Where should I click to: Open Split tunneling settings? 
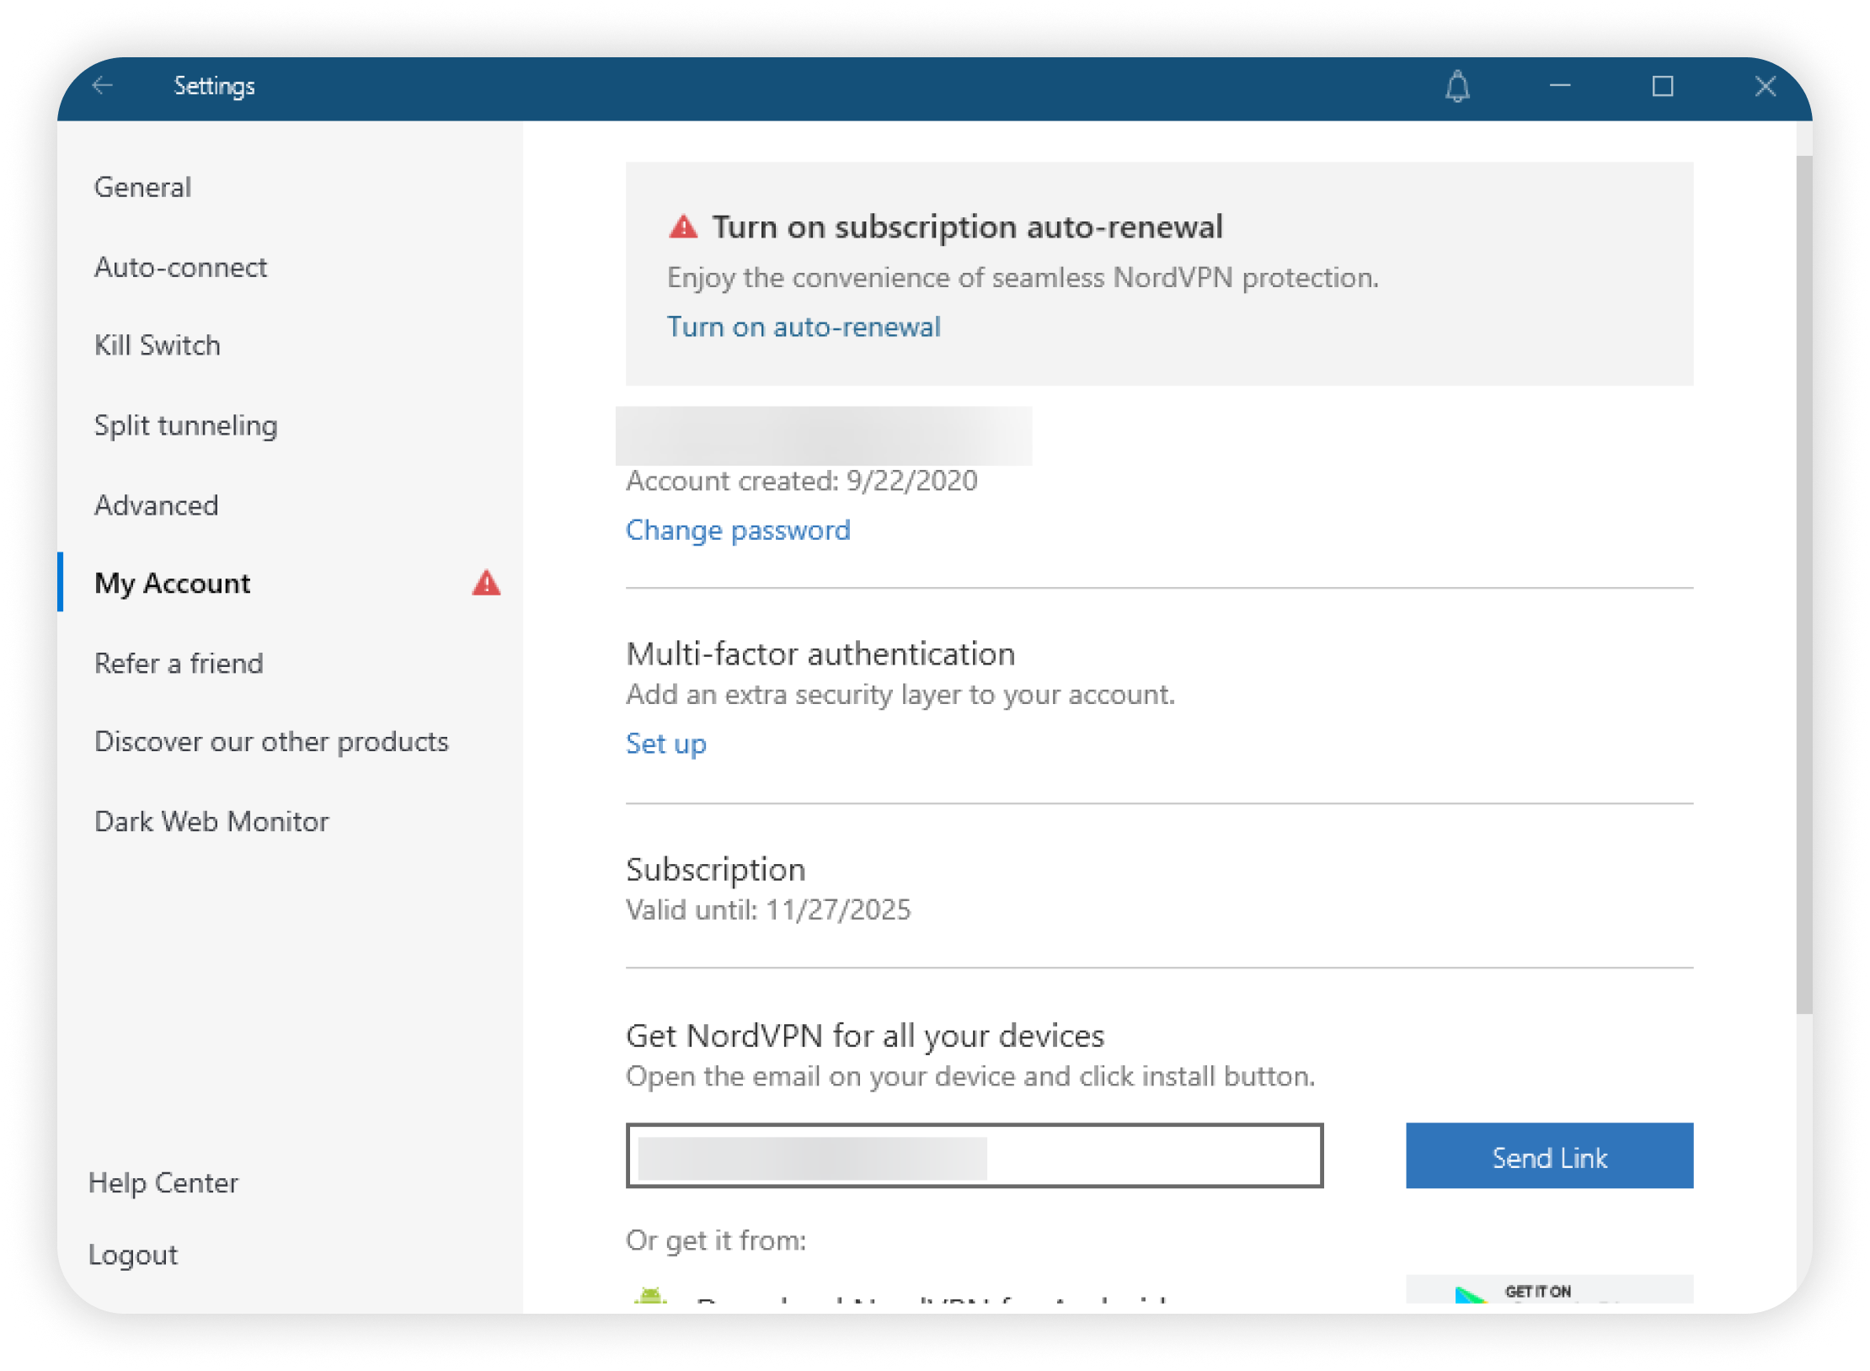pyautogui.click(x=185, y=425)
